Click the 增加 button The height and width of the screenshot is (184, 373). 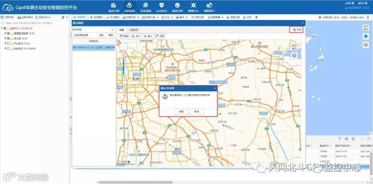pos(102,35)
